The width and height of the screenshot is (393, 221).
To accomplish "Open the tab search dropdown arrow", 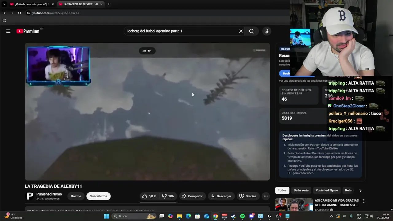I will [4, 4].
